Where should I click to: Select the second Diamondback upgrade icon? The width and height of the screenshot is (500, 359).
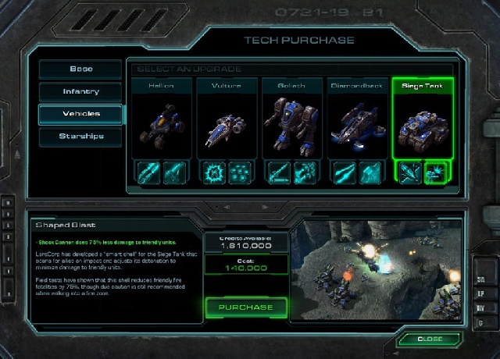(x=370, y=173)
